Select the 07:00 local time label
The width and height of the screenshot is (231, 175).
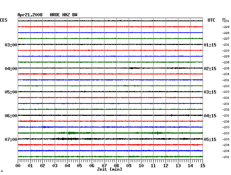pos(11,139)
